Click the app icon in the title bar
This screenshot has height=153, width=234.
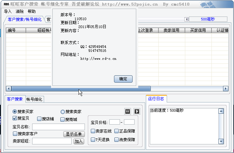click(x=6, y=4)
